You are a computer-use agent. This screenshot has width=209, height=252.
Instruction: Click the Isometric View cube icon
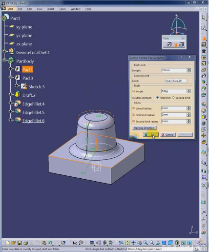pyautogui.click(x=170, y=243)
